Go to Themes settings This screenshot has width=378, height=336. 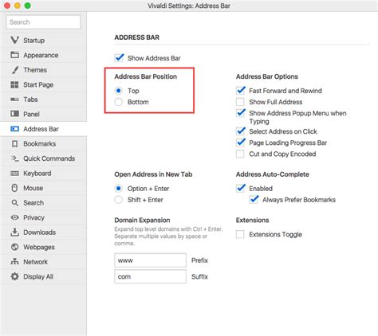35,70
